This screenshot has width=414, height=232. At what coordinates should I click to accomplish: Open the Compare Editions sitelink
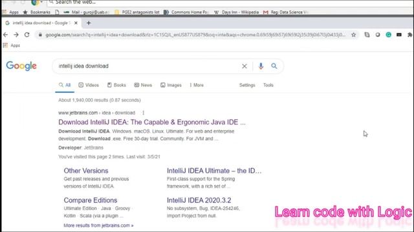(x=91, y=200)
